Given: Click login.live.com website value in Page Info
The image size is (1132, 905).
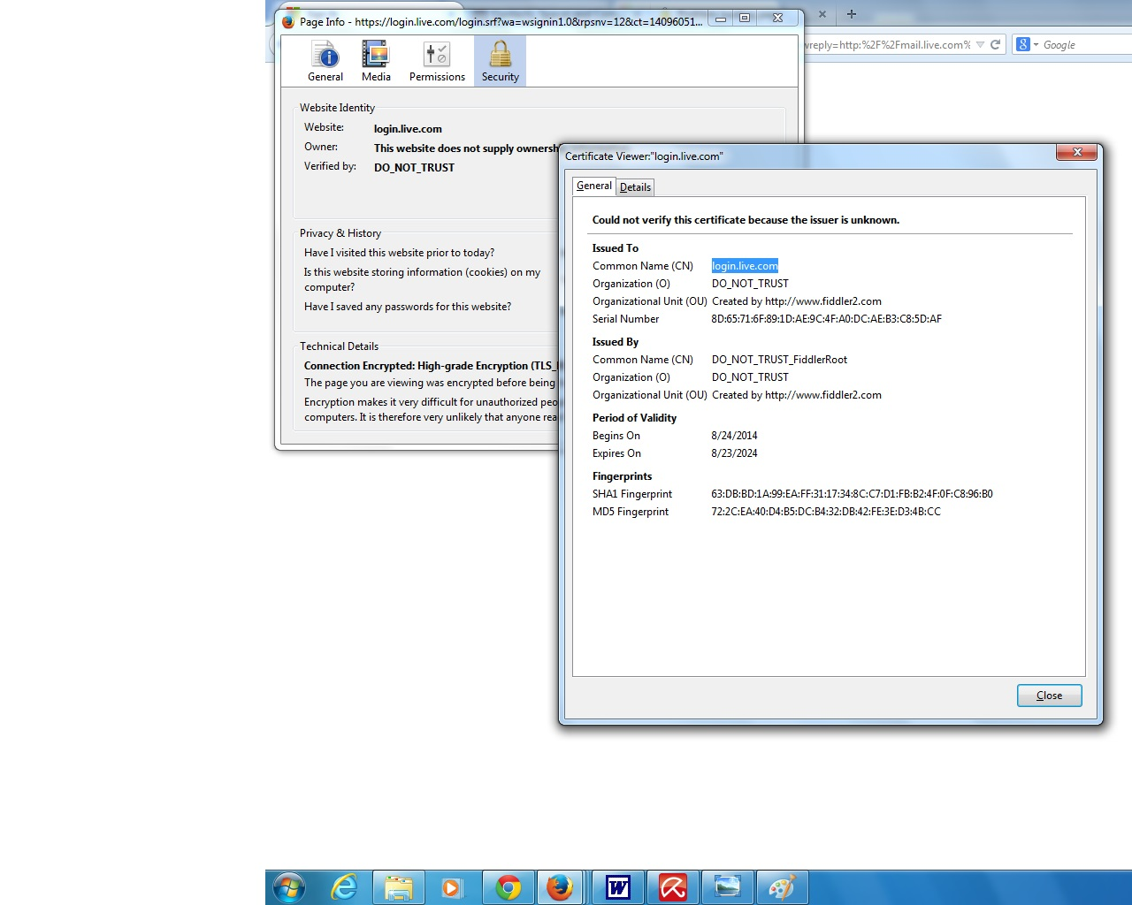Looking at the screenshot, I should (408, 129).
